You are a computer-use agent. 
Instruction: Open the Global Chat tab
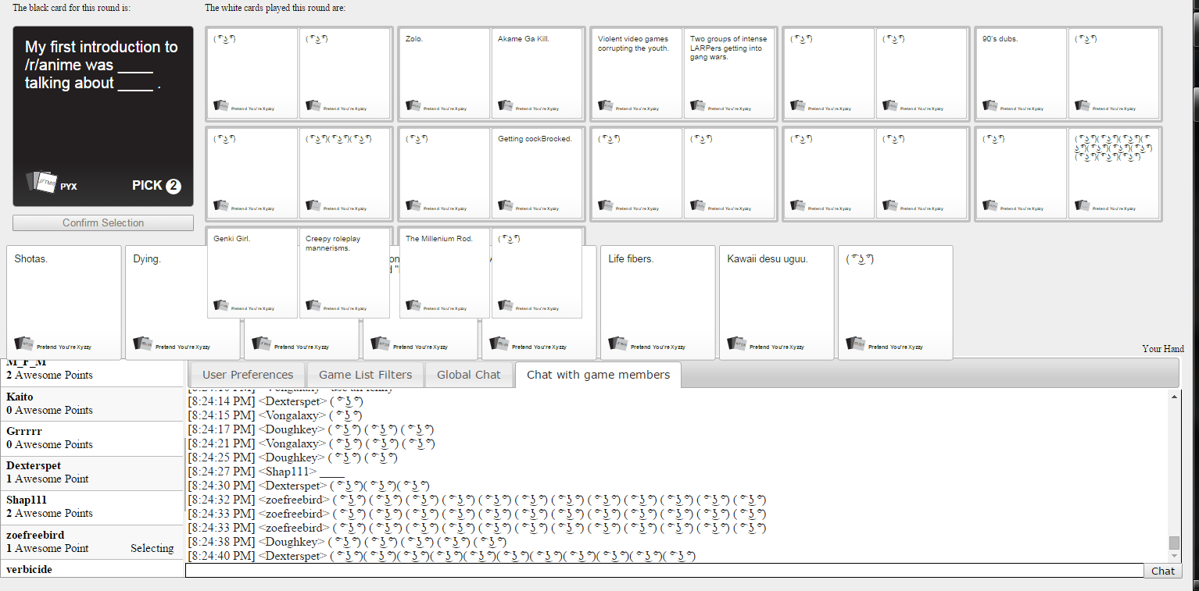coord(468,375)
